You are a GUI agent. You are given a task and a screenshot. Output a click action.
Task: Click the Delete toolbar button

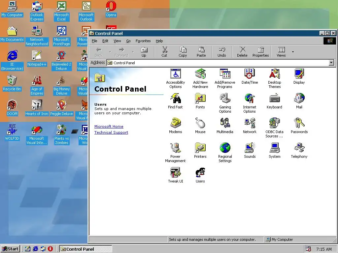(242, 52)
